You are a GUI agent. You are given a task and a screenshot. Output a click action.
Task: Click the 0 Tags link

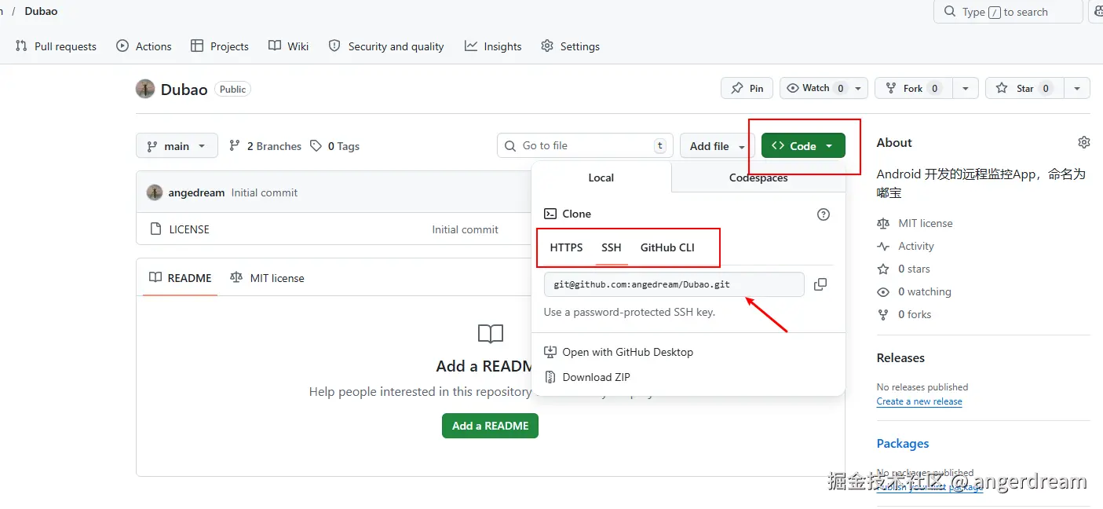point(335,146)
